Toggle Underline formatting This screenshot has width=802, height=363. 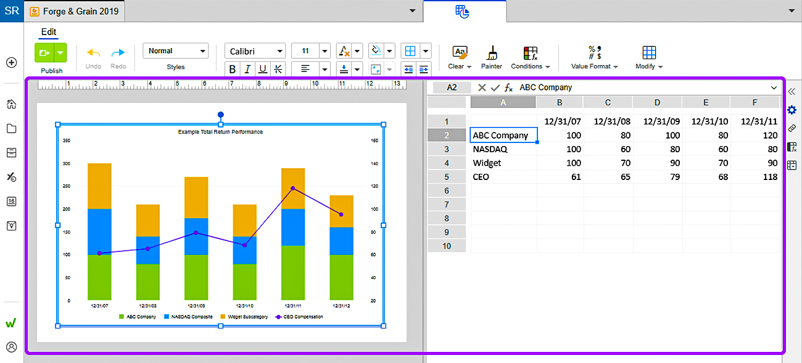[x=263, y=69]
